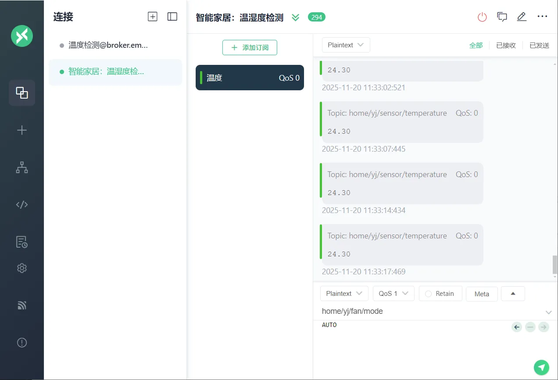Screen dimensions: 558x380
Task: Open the Log panel from the sidebar
Action: (22, 241)
